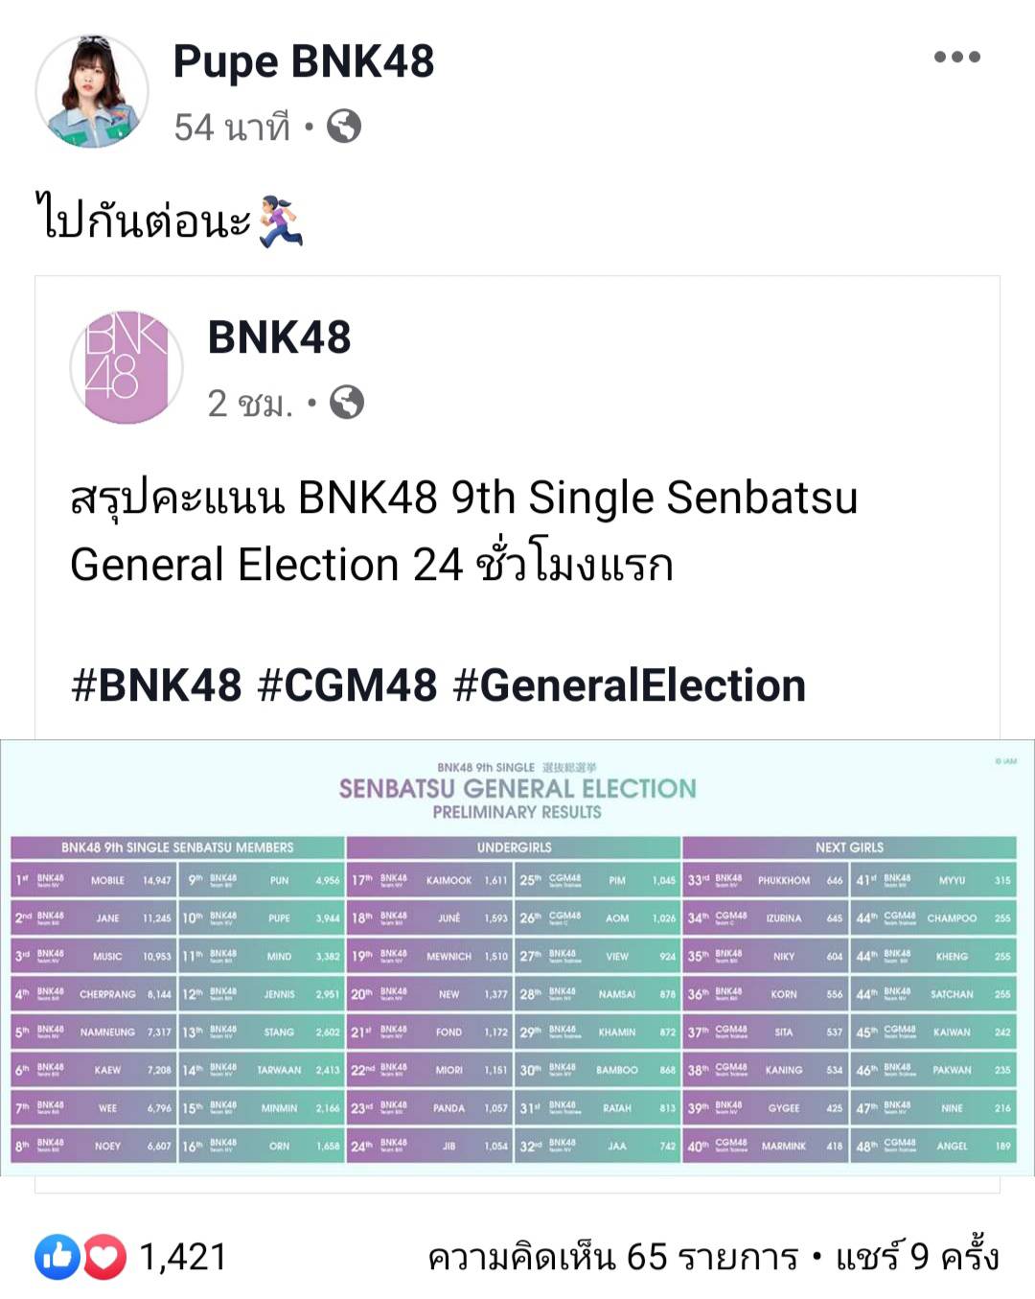Open the three-dot post options menu
The height and width of the screenshot is (1299, 1035).
coord(957,57)
